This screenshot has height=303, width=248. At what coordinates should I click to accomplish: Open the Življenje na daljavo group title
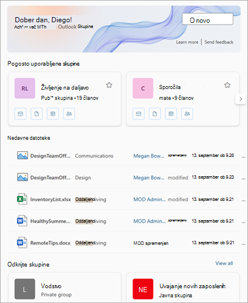[64, 88]
